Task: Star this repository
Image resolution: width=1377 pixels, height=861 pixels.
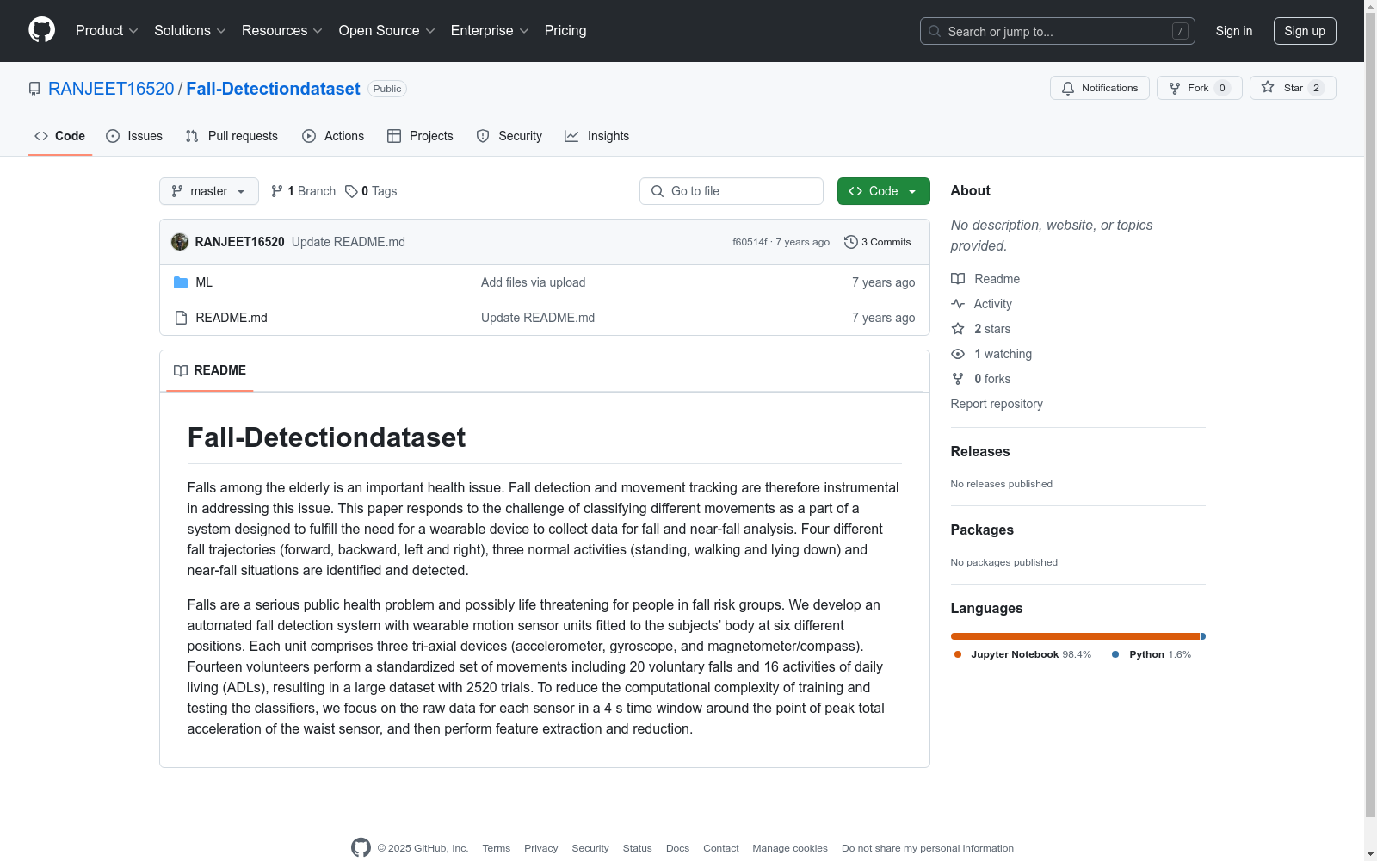Action: 1293,88
